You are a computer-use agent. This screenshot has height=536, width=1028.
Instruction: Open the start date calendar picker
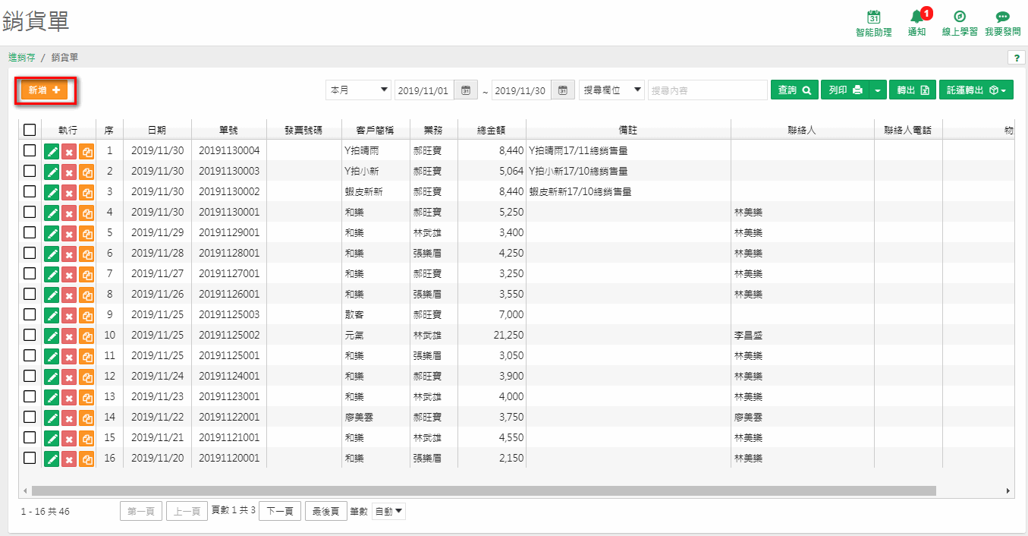(x=466, y=90)
